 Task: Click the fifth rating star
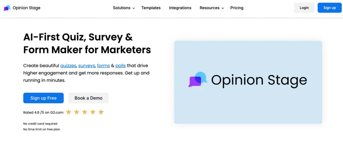coord(101,112)
